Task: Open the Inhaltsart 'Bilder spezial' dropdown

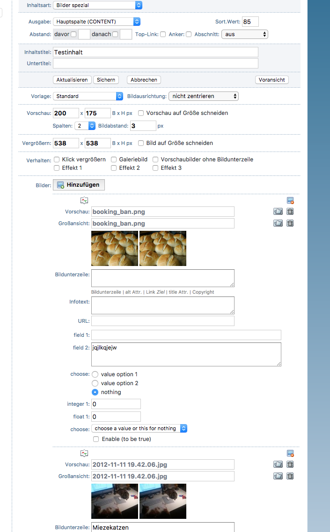Action: (97, 5)
